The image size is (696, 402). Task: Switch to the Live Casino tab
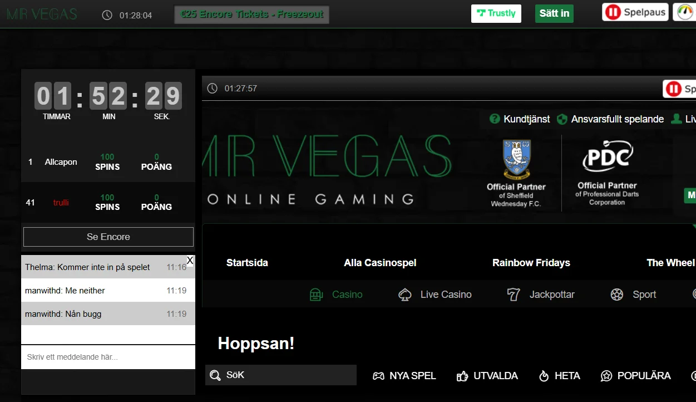tap(435, 295)
